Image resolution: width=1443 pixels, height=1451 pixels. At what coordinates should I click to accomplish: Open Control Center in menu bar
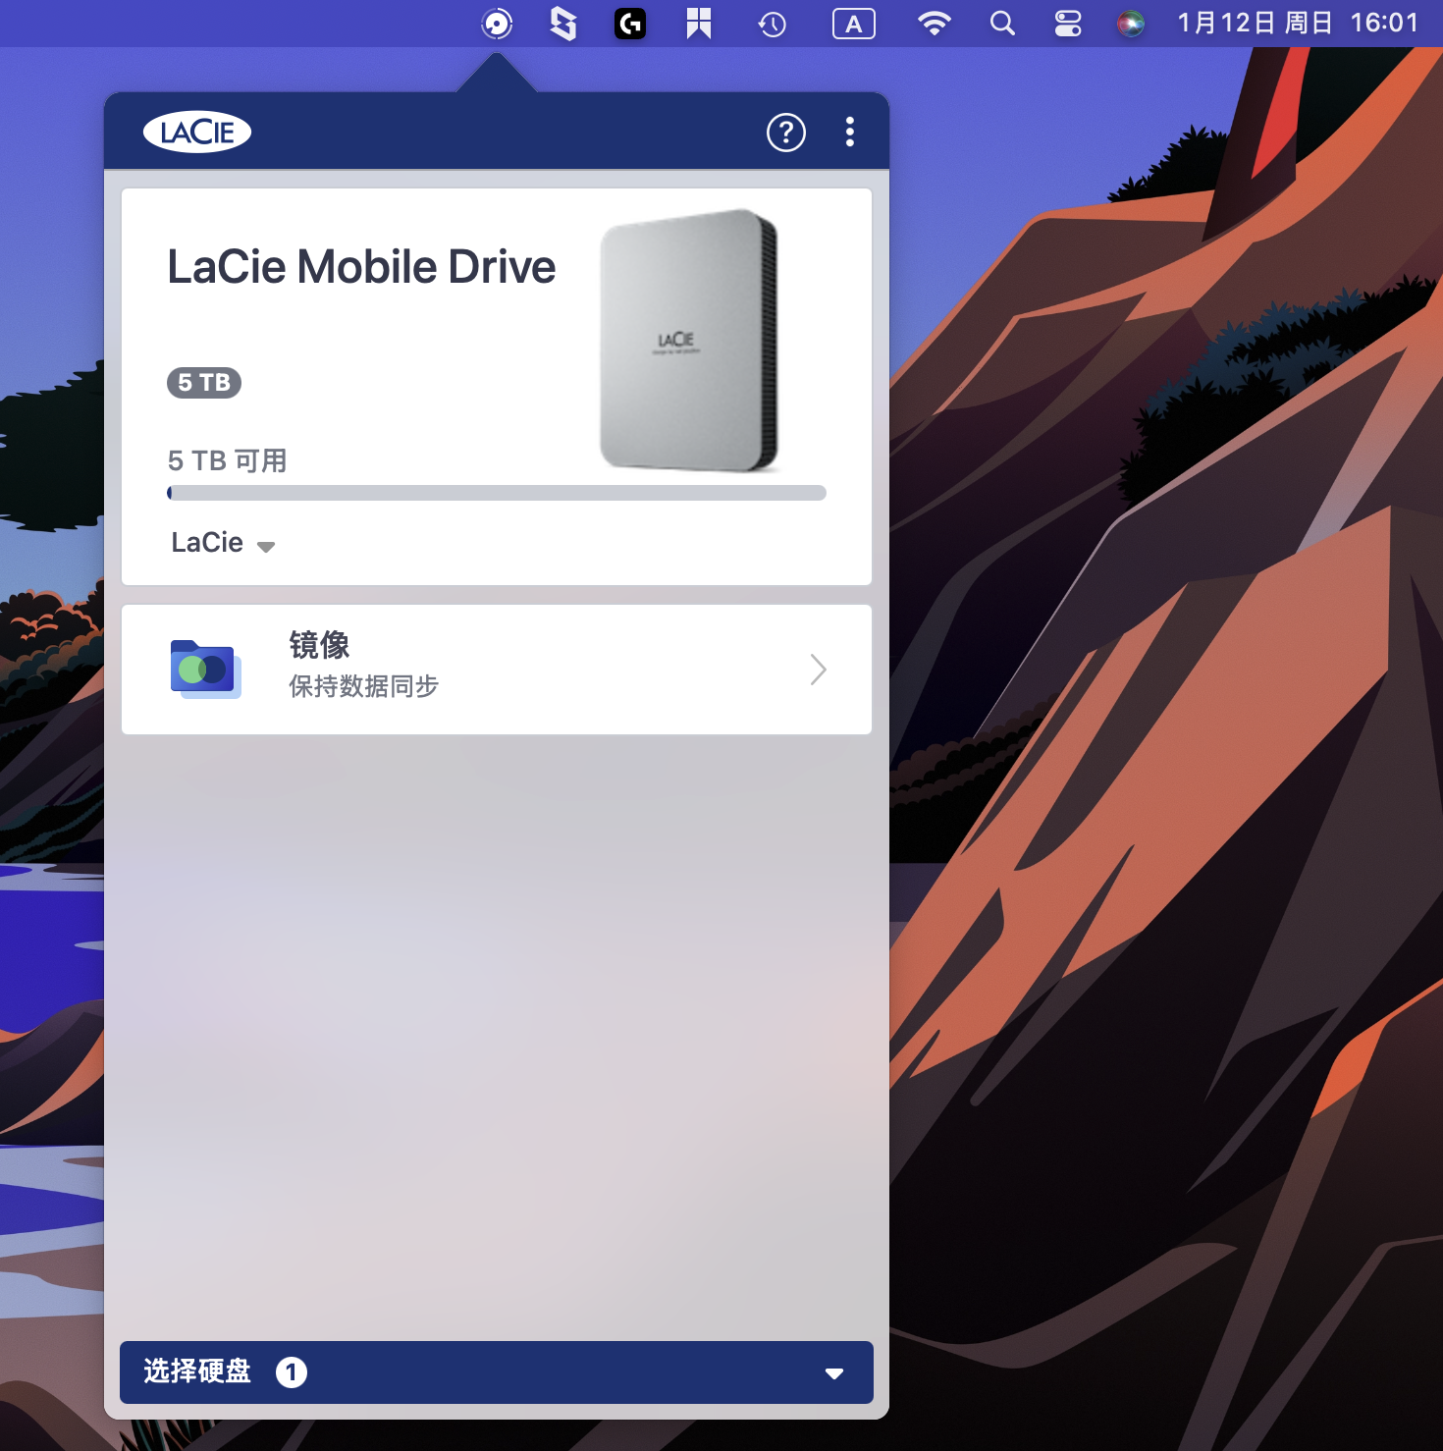(1068, 24)
